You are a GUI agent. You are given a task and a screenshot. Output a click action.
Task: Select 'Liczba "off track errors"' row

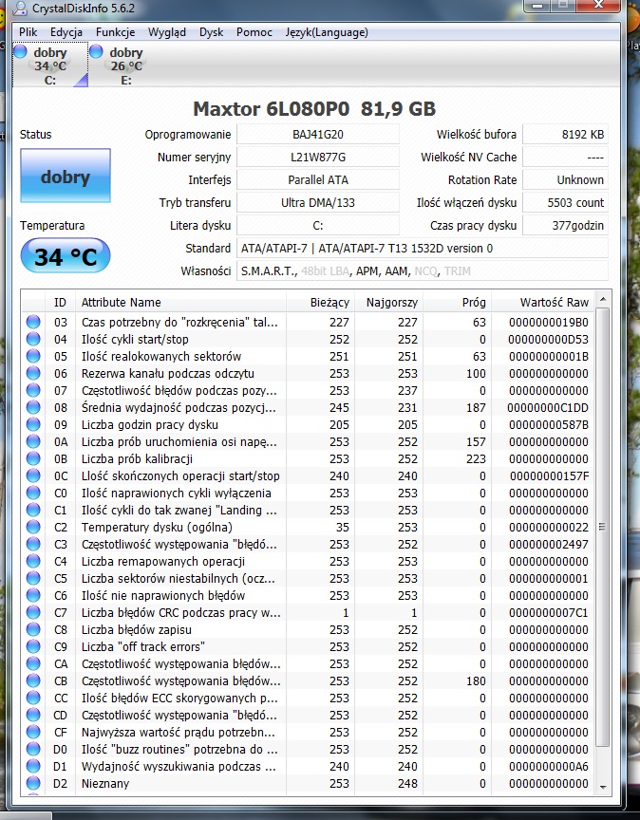pyautogui.click(x=309, y=646)
